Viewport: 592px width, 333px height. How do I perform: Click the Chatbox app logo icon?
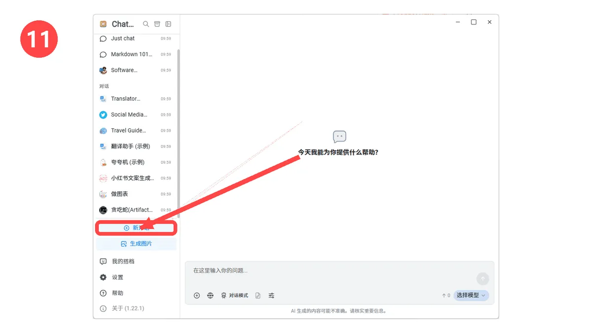coord(103,24)
